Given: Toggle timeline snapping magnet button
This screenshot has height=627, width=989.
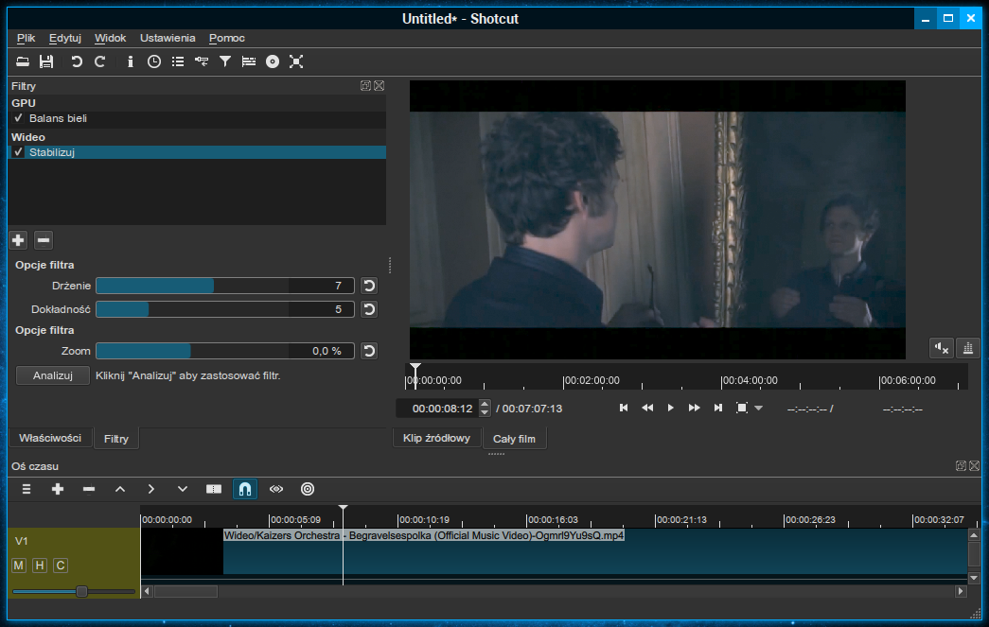Looking at the screenshot, I should coord(245,489).
